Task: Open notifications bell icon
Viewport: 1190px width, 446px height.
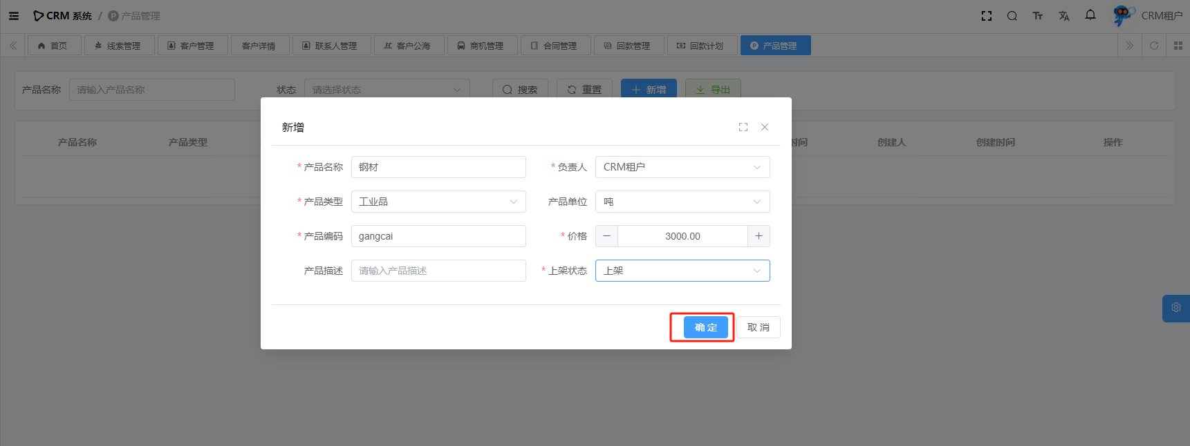Action: 1090,15
